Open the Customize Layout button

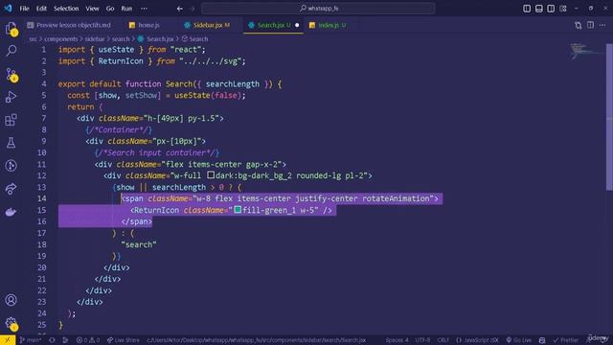pos(562,9)
